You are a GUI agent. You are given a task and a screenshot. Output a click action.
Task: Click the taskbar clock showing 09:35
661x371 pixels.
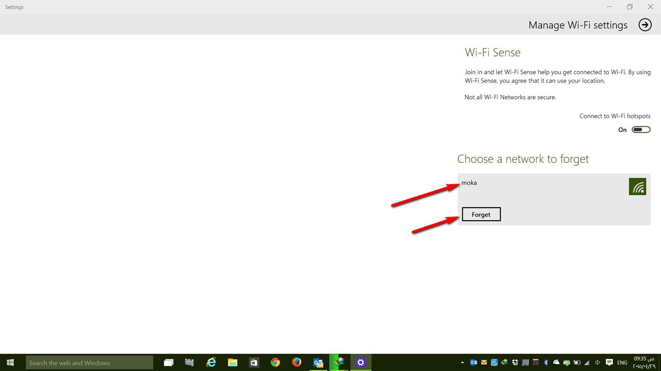(x=644, y=362)
